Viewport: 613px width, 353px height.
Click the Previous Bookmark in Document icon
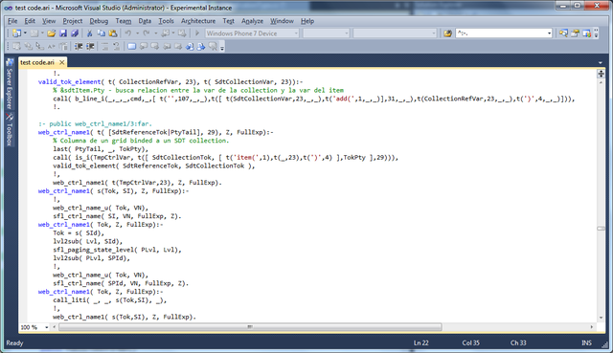[190, 47]
